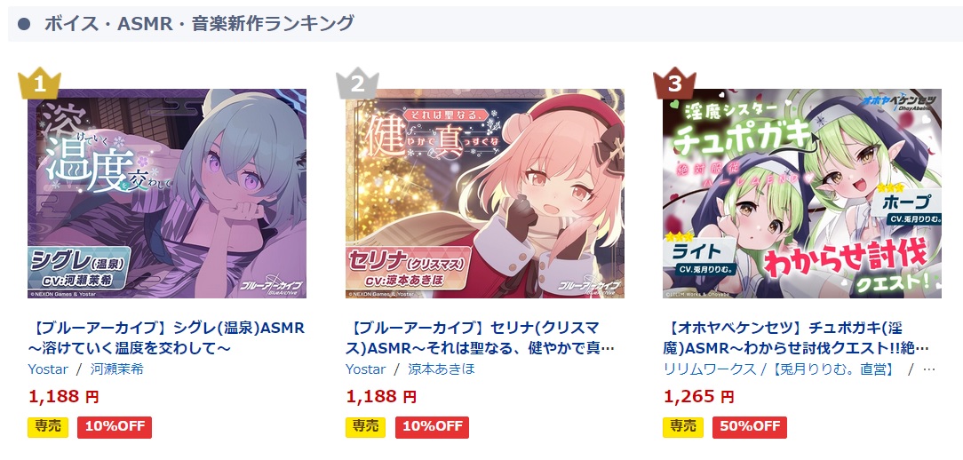Click the Yostar circle link under シグレ
Screen dimensions: 963x460
click(48, 369)
